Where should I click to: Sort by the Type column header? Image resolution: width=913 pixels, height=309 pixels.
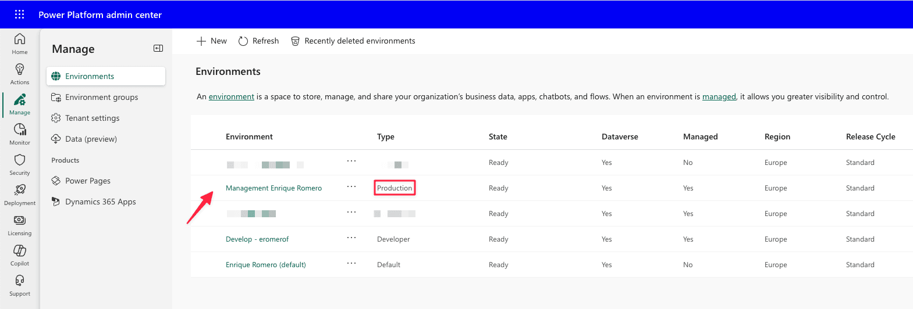pos(386,136)
